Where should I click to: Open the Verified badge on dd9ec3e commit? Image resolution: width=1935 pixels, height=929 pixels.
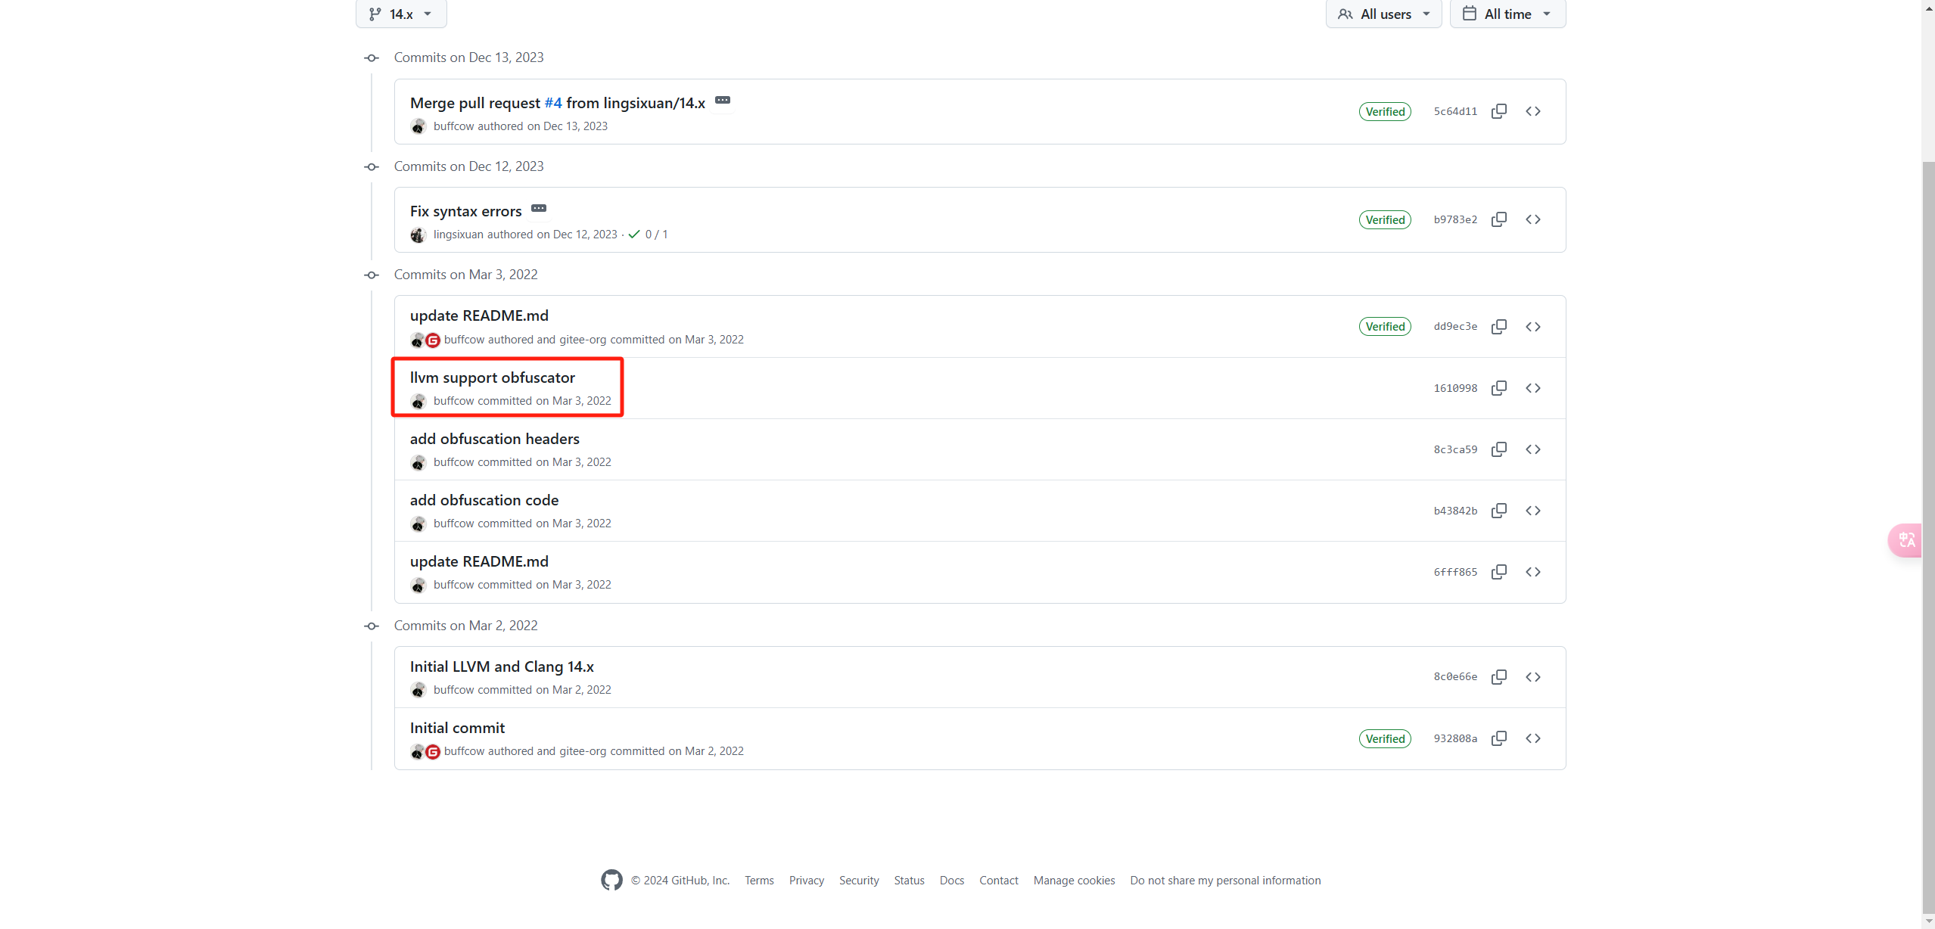pos(1385,327)
